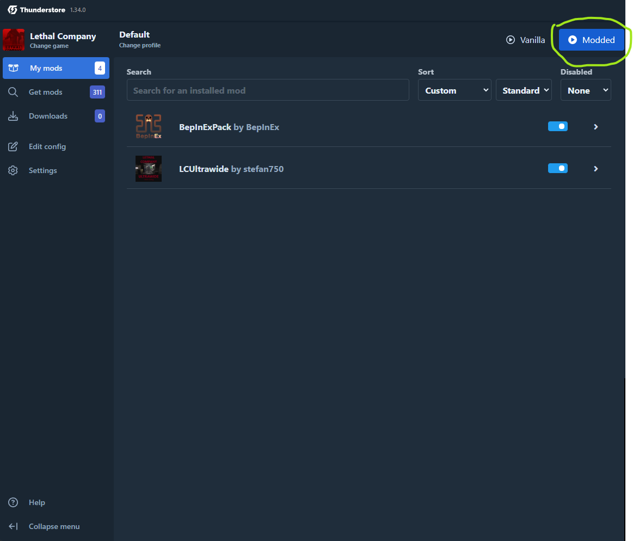Screen dimensions: 633x541
Task: Open the Edit config section
Action: [x=56, y=146]
